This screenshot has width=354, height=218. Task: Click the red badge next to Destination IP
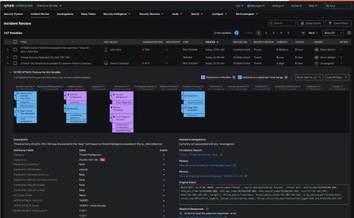(x=102, y=160)
